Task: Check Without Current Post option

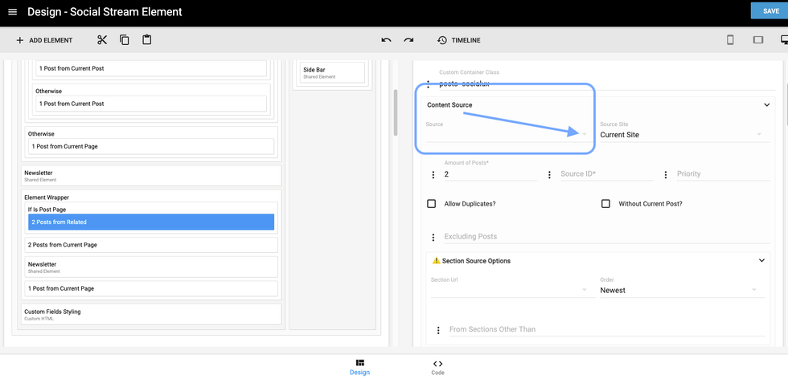Action: pyautogui.click(x=605, y=204)
